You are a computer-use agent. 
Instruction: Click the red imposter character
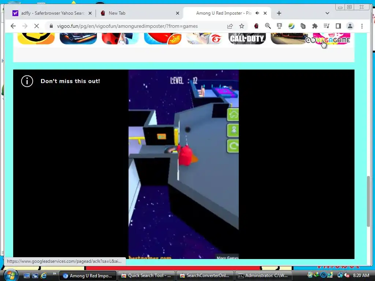point(185,155)
